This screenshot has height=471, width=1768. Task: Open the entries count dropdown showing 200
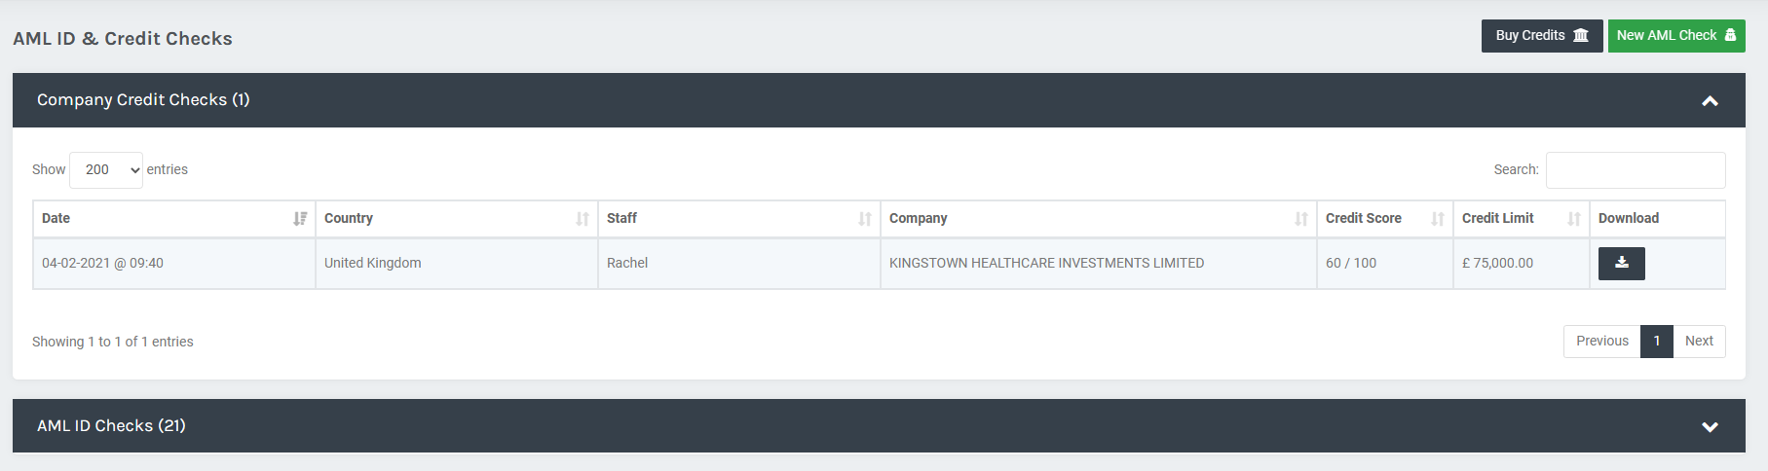(x=106, y=170)
